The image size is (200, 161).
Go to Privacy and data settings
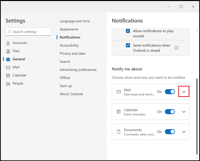click(72, 53)
